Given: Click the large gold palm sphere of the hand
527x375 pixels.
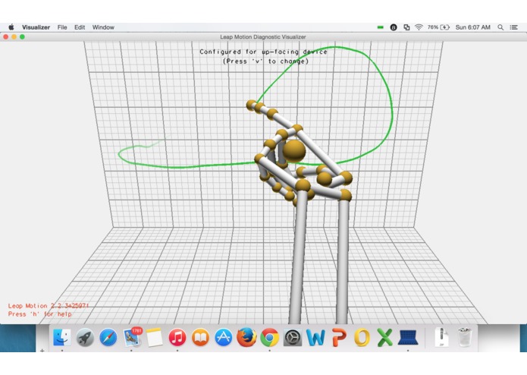Looking at the screenshot, I should click(x=294, y=151).
